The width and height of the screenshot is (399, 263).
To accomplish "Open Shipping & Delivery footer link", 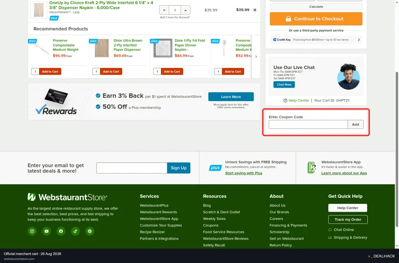I will click(x=350, y=238).
